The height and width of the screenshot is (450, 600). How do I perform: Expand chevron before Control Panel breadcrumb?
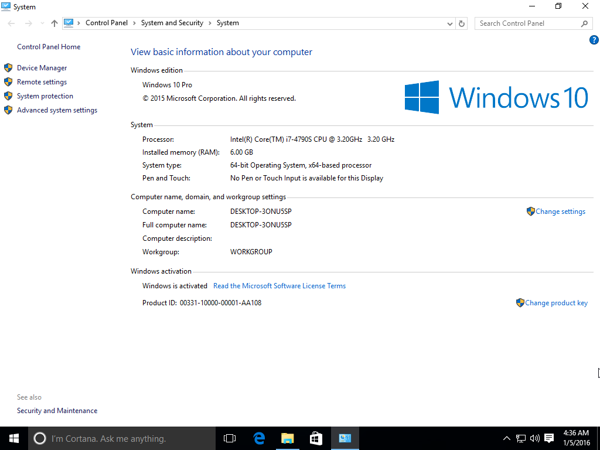[x=79, y=23]
